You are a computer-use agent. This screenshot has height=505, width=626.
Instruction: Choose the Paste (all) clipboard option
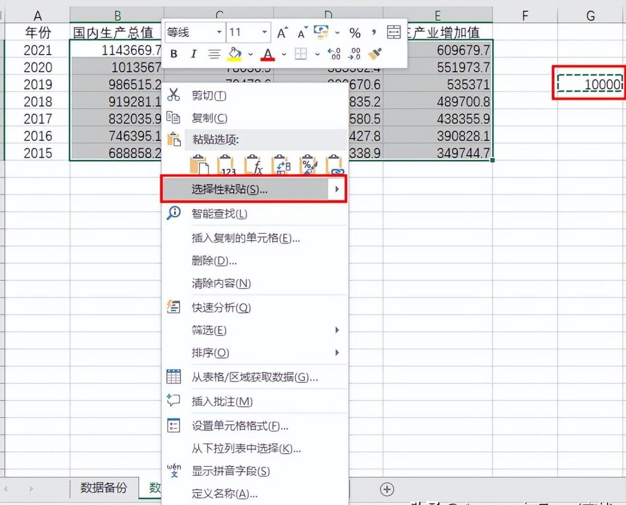click(x=199, y=165)
